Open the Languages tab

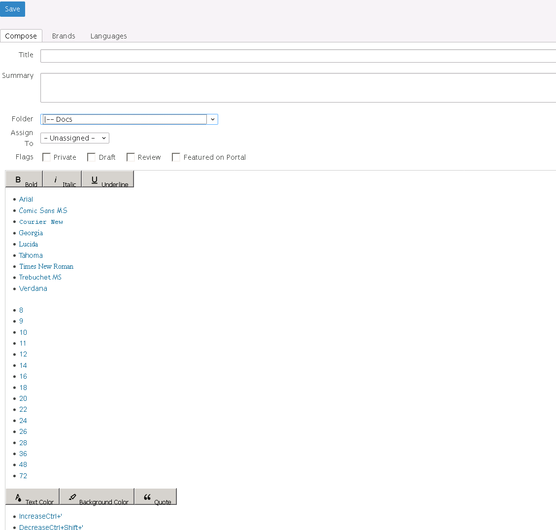click(x=108, y=36)
